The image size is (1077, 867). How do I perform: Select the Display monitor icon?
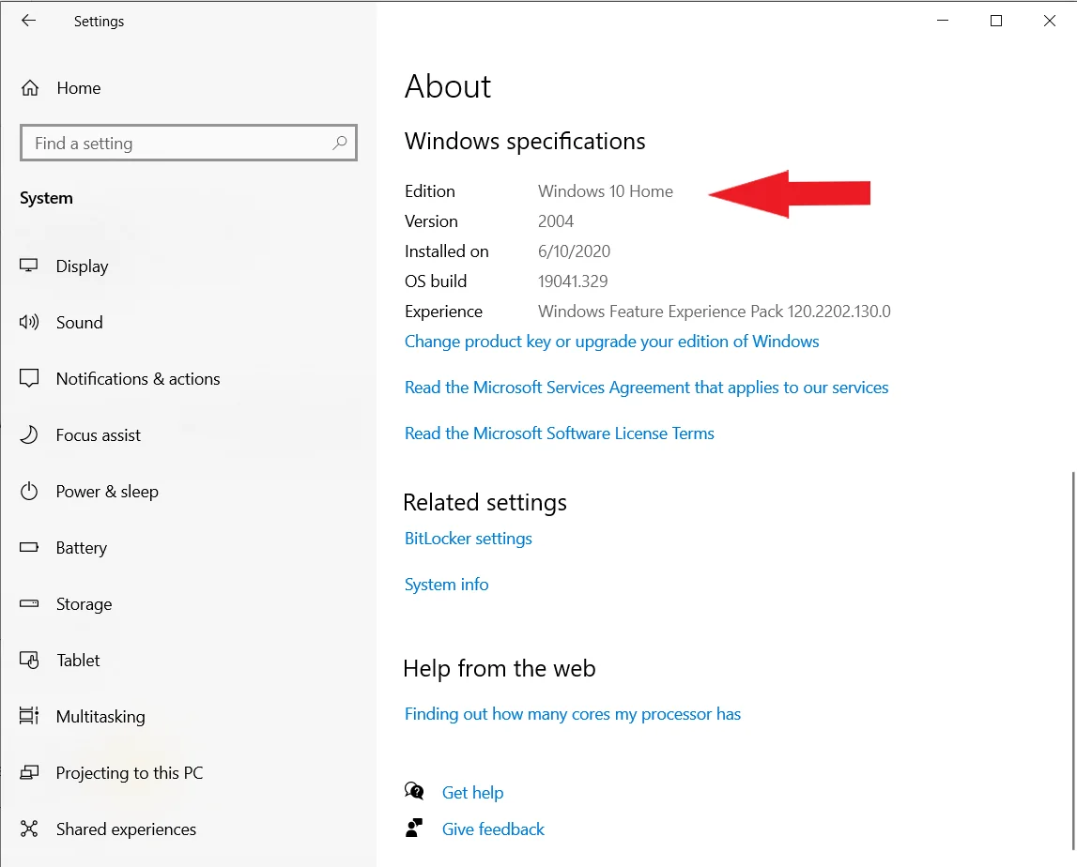tap(29, 266)
